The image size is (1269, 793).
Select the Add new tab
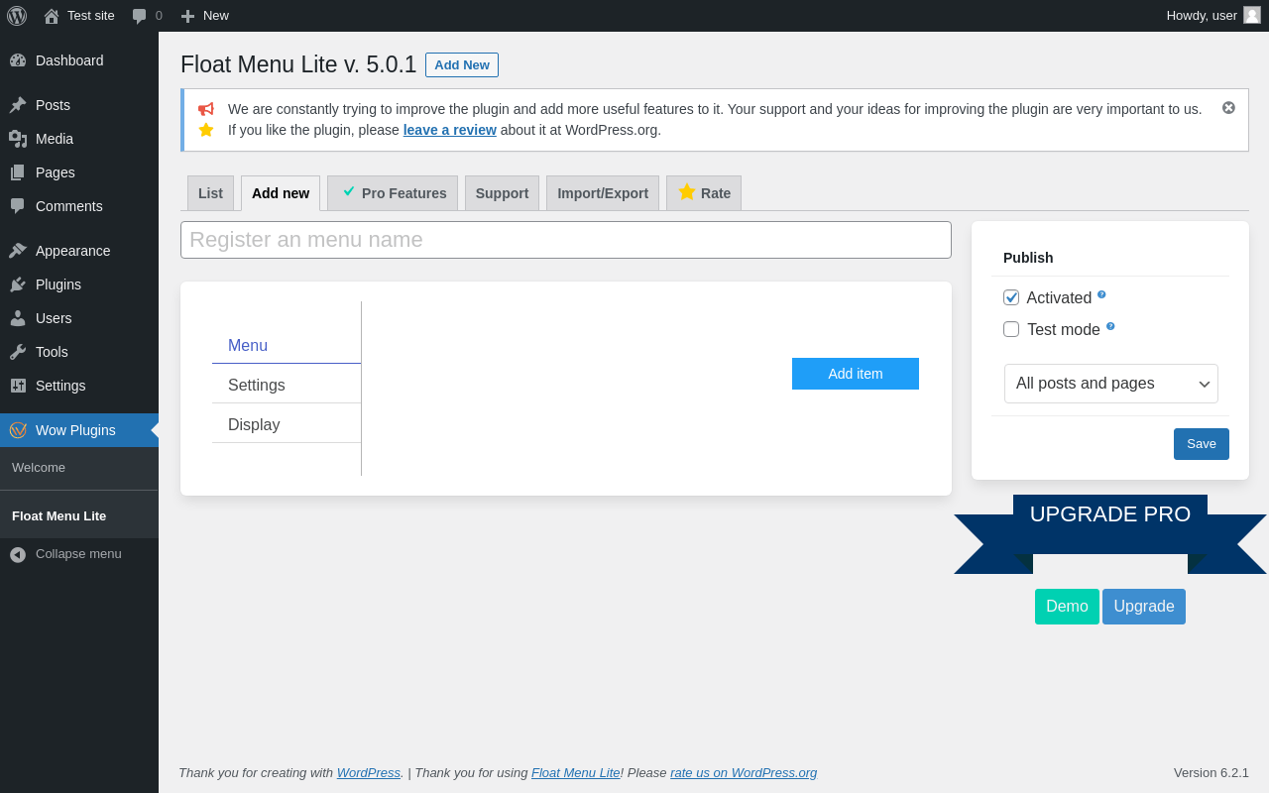pos(281,193)
